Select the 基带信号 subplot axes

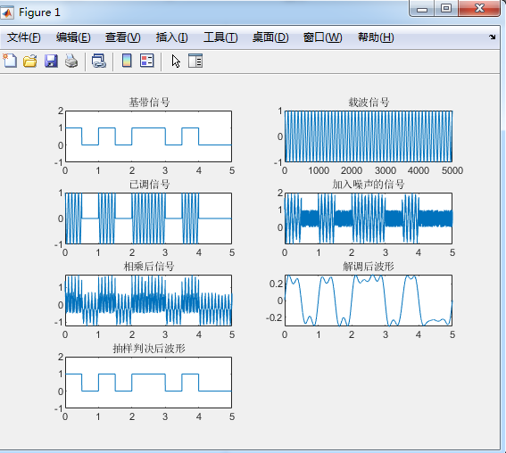coord(148,136)
